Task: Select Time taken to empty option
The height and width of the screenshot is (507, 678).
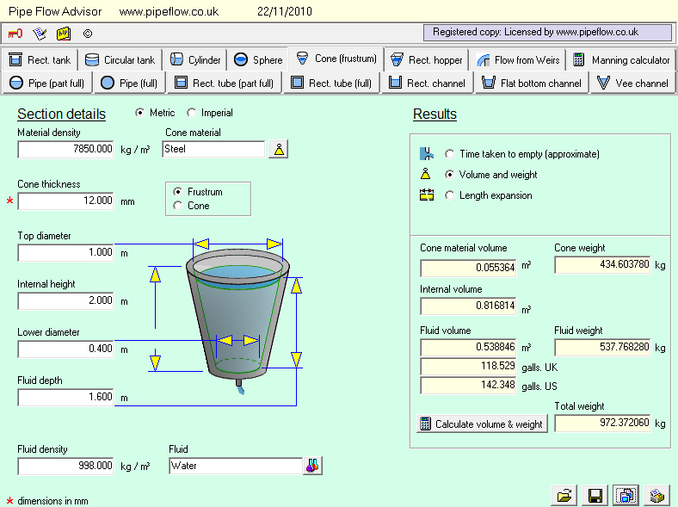Action: 450,154
